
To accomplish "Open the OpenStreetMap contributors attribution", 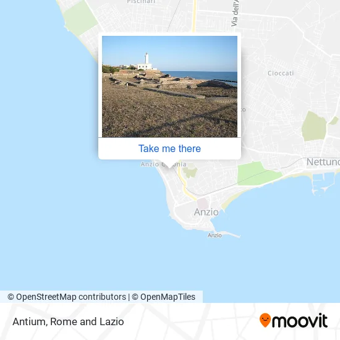I will click(67, 297).
